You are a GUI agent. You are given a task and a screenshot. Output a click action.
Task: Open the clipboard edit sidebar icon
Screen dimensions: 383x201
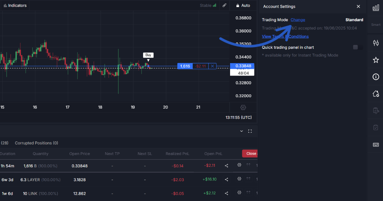tap(376, 111)
